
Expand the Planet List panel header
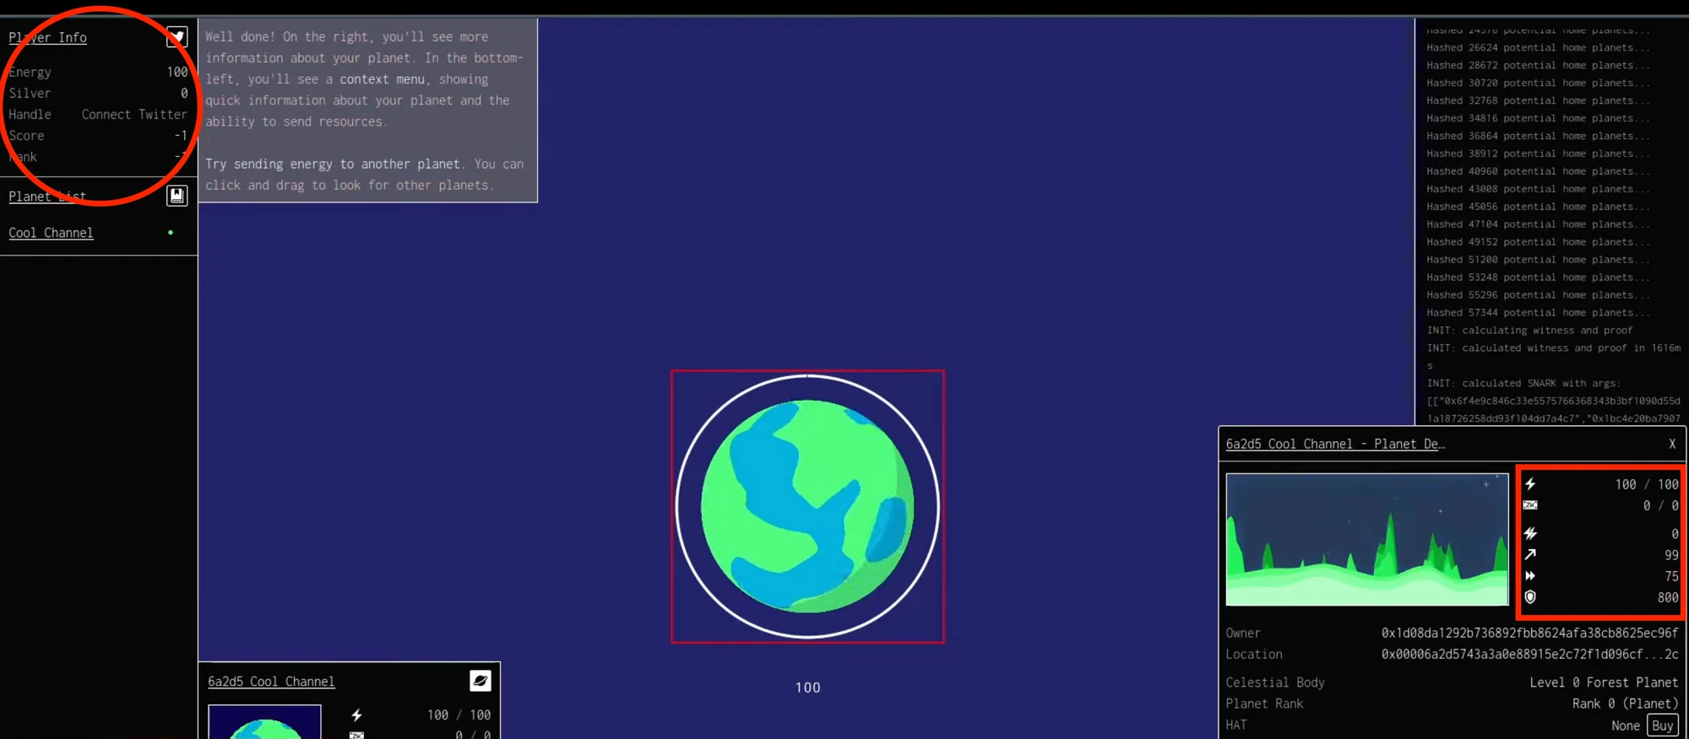click(x=47, y=197)
